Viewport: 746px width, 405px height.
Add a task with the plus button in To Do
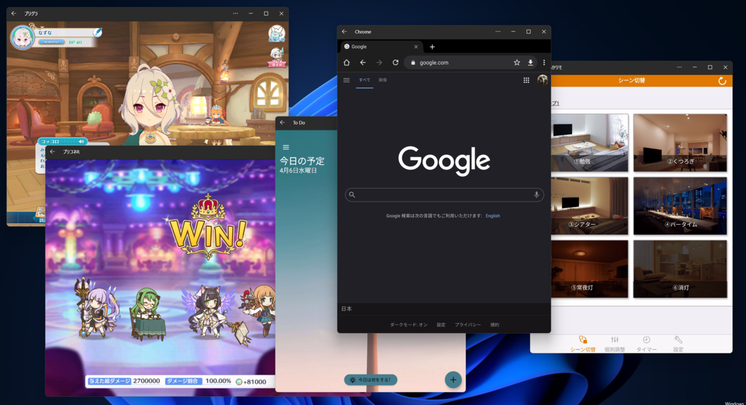click(453, 379)
